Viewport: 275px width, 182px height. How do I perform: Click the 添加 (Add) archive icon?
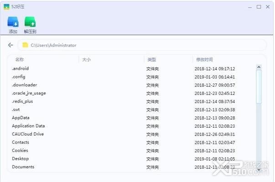tap(13, 22)
